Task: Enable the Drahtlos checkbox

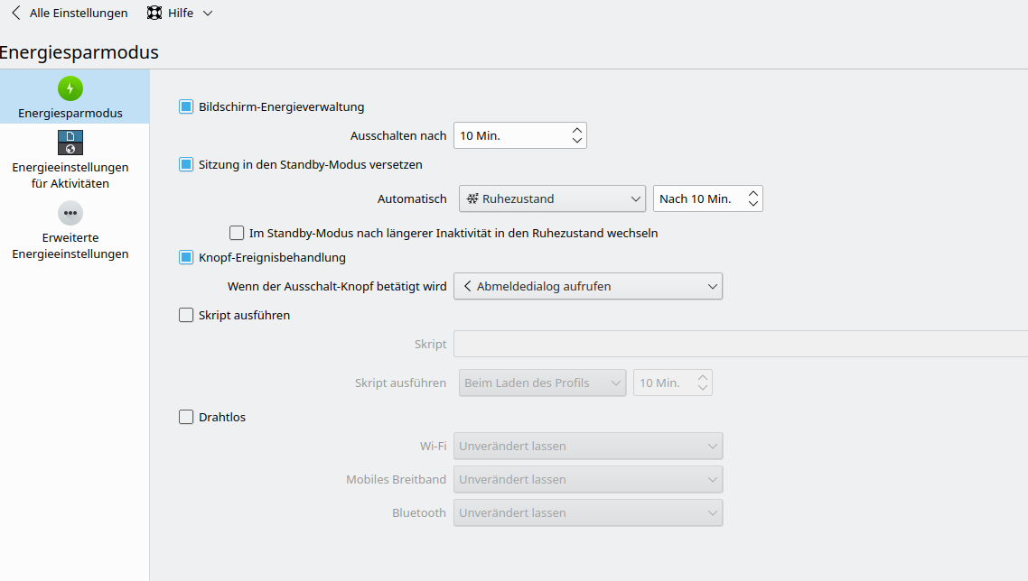Action: tap(186, 417)
